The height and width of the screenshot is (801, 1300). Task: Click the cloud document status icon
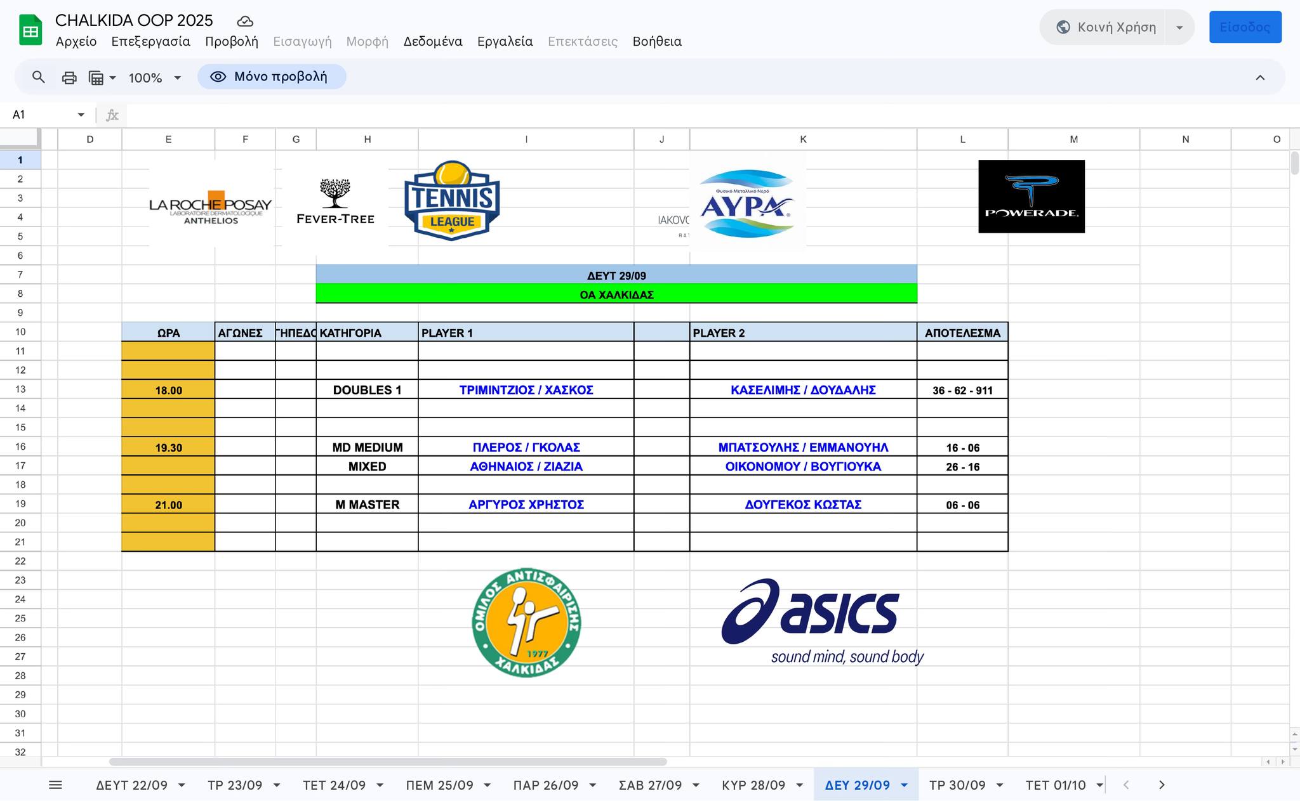click(245, 21)
